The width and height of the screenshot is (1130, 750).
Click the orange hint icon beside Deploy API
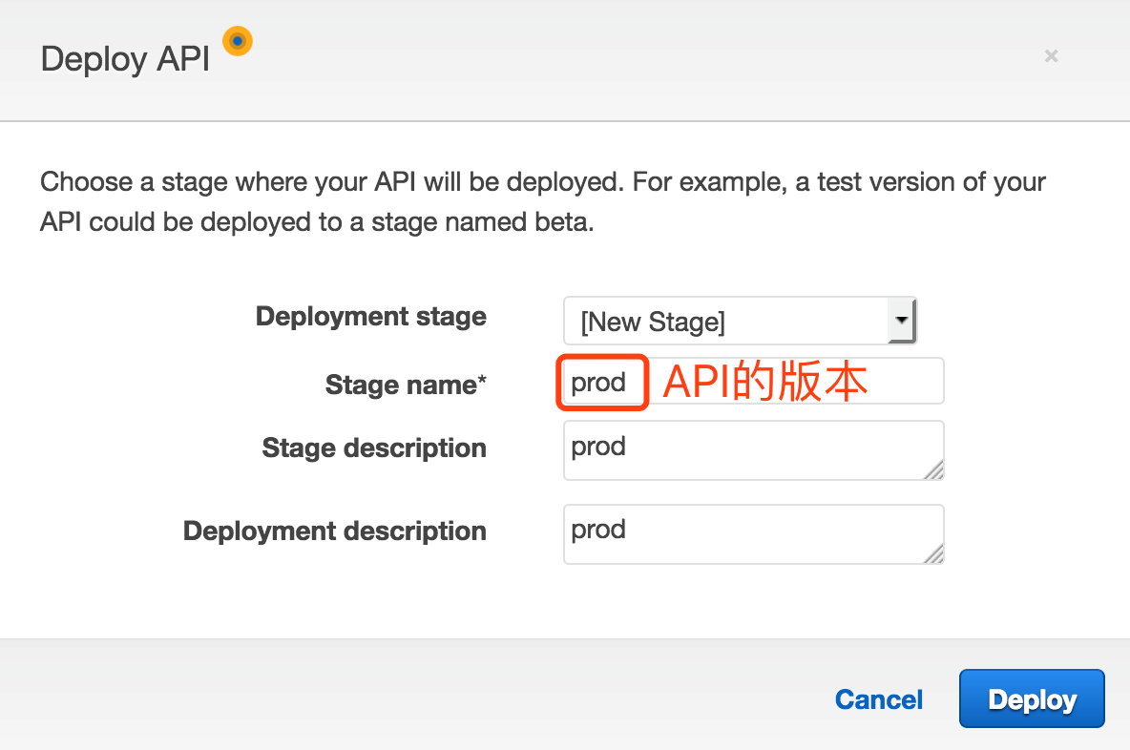(x=237, y=41)
